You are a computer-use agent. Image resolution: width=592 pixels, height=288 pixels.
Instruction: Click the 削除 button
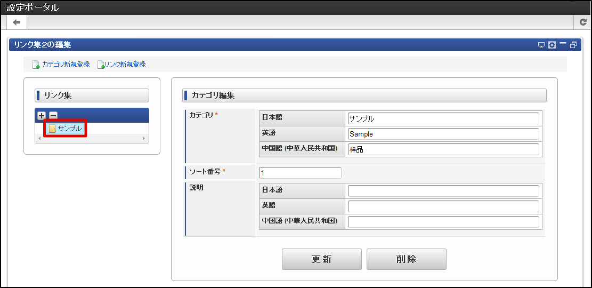[x=406, y=259]
